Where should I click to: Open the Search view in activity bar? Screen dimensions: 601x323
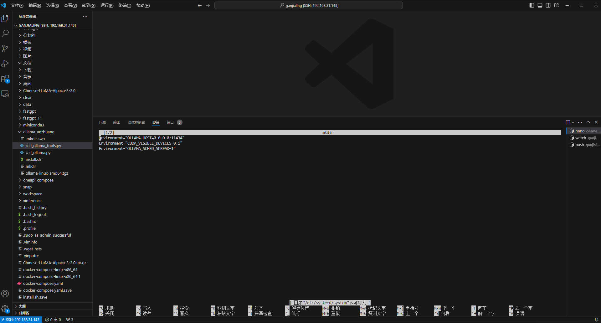[5, 33]
